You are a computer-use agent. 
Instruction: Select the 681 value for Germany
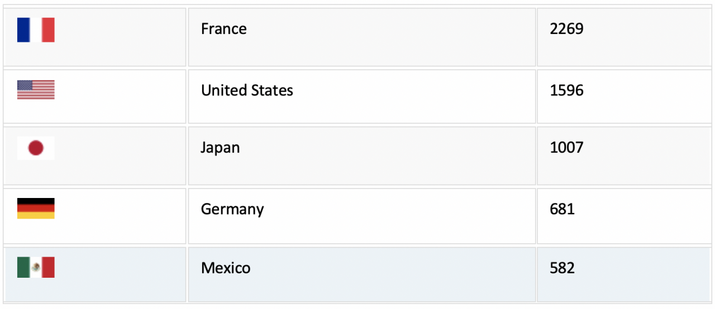562,209
